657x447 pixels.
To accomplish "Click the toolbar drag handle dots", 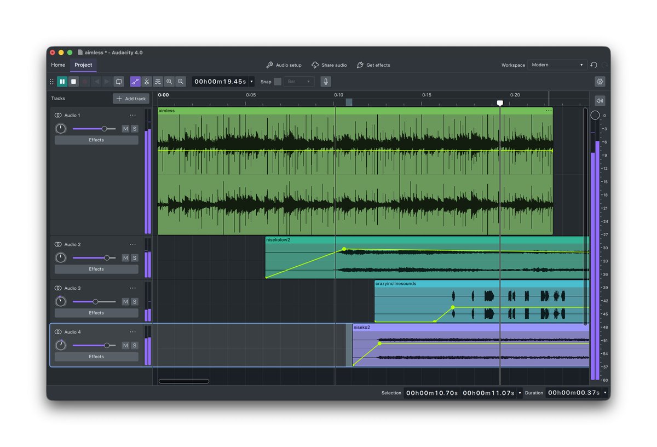I will 52,82.
